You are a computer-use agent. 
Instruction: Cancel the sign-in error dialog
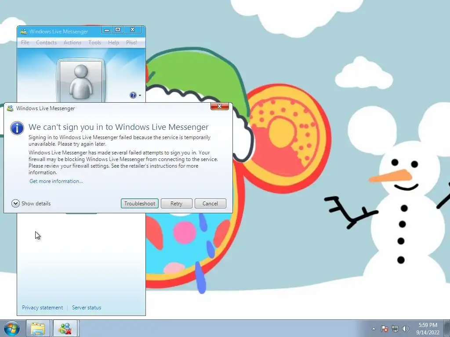tap(210, 204)
